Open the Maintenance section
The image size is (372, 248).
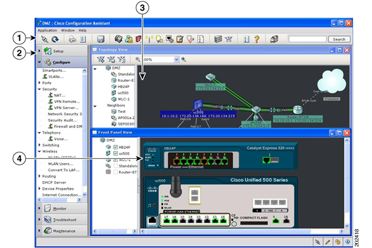63,231
